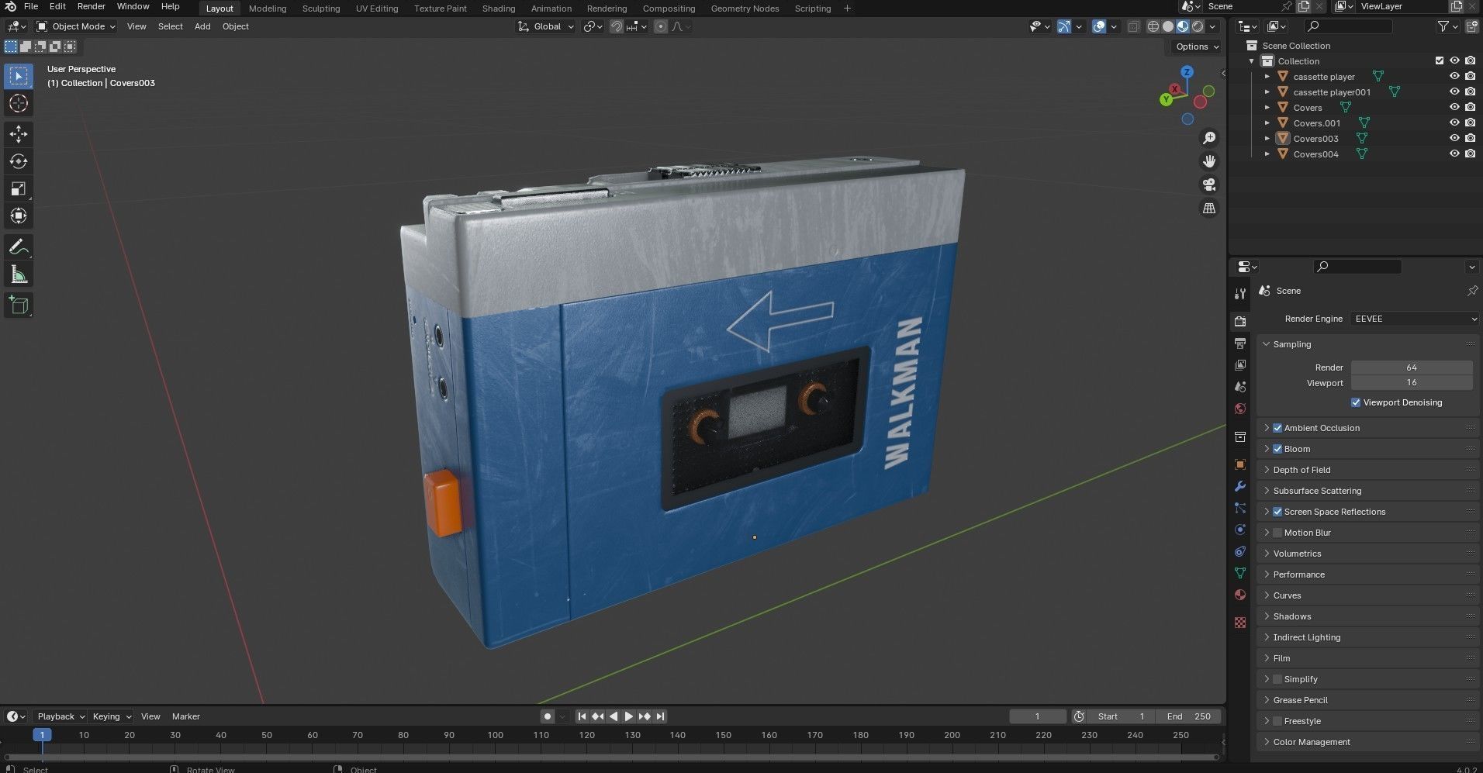The image size is (1483, 773).
Task: Adjust the Viewport samples field
Action: pyautogui.click(x=1412, y=383)
